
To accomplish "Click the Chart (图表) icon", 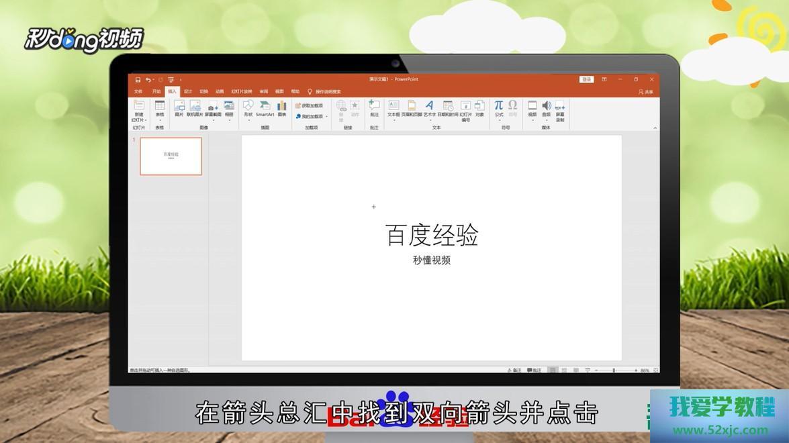I will (282, 108).
